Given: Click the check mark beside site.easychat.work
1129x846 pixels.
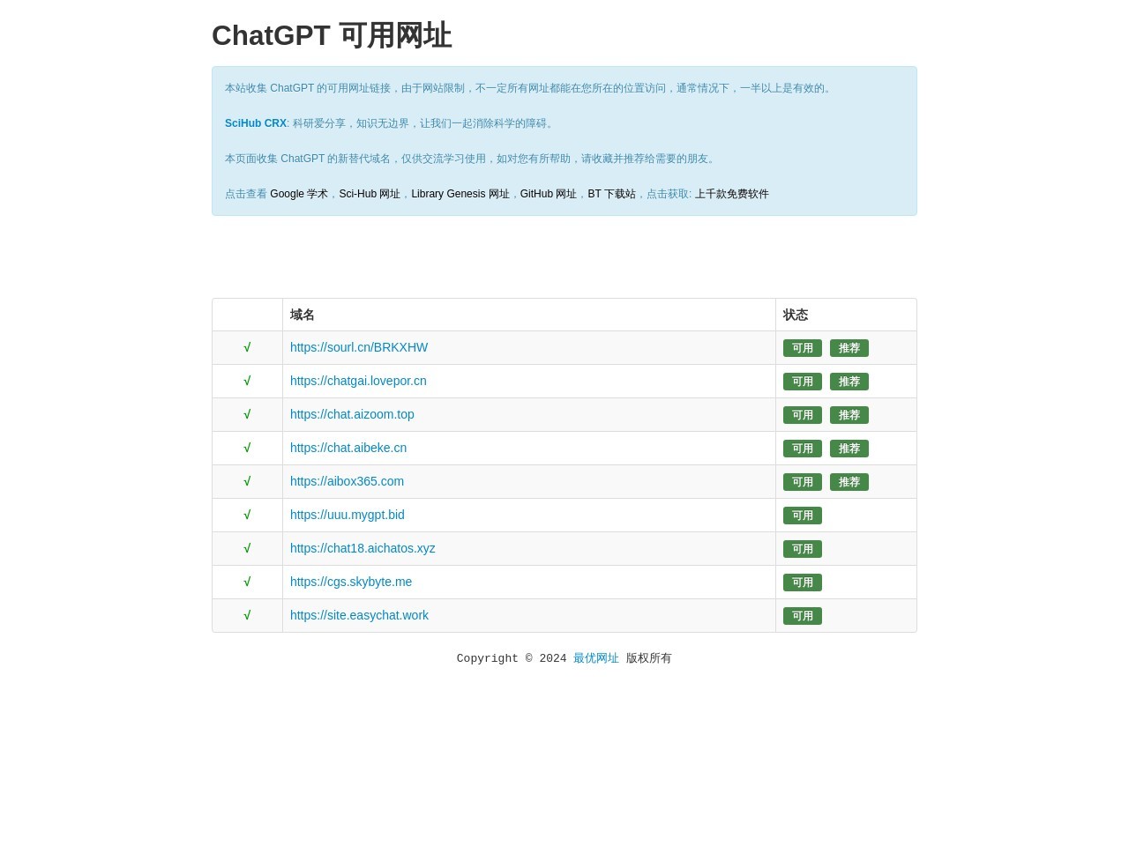Looking at the screenshot, I should (247, 615).
